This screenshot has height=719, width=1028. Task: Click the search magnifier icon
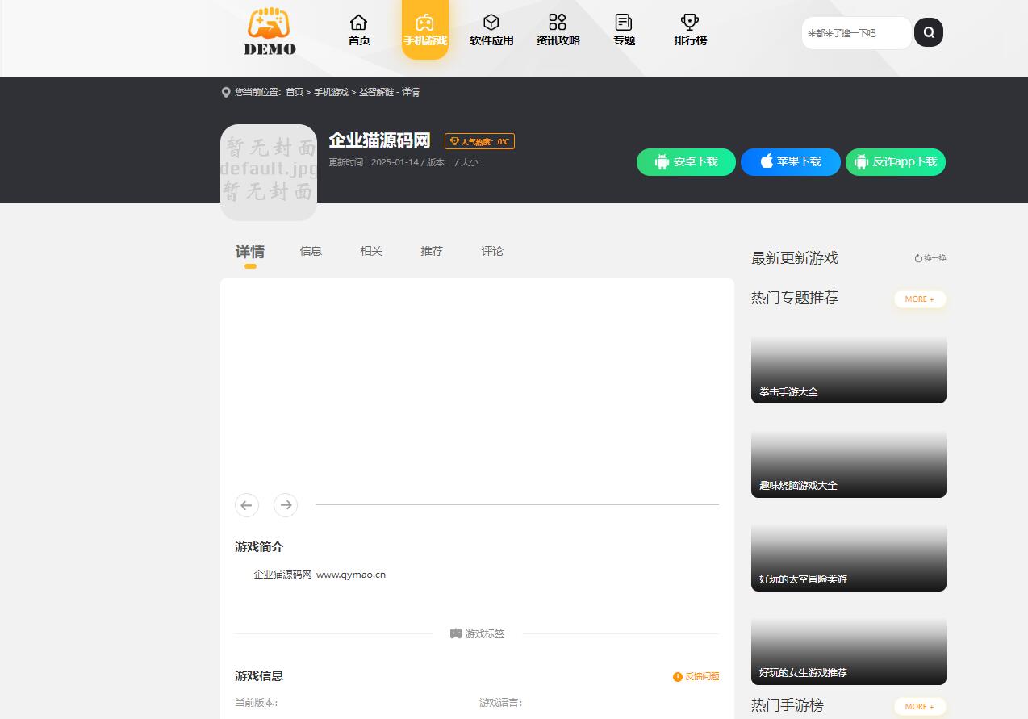[929, 32]
